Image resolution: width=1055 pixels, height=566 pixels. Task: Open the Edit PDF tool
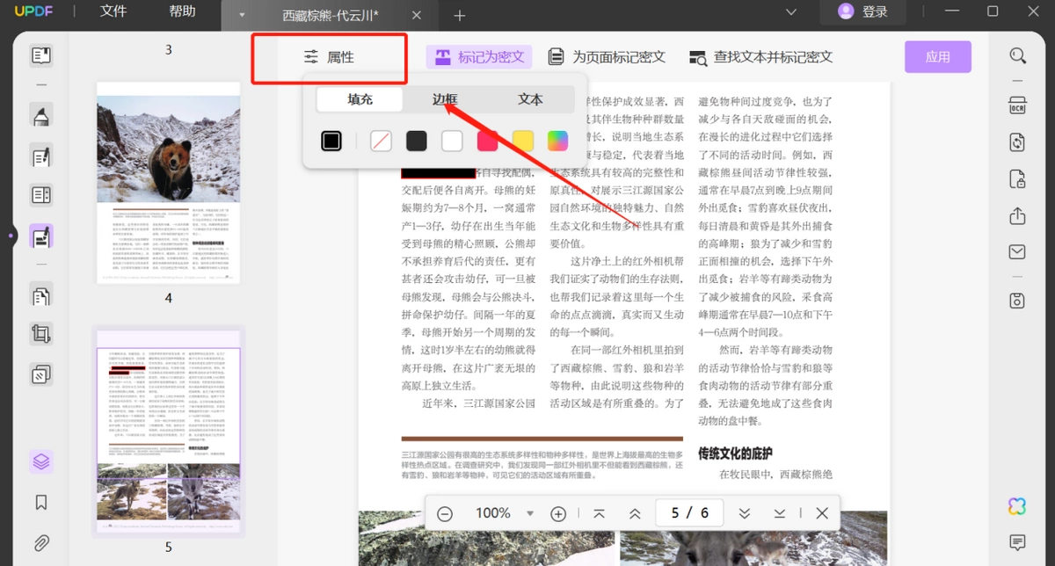click(x=41, y=156)
